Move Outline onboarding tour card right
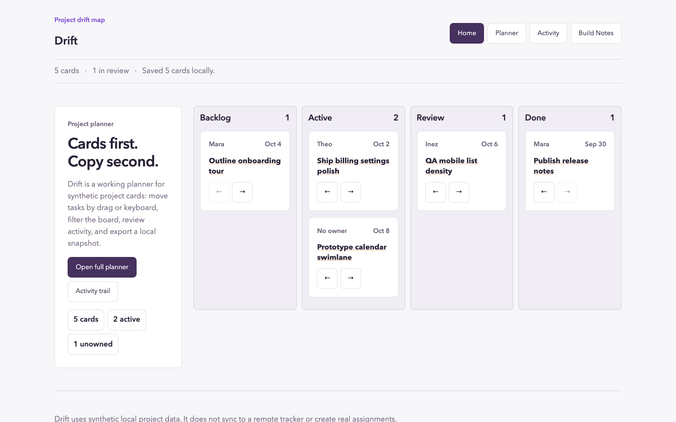The height and width of the screenshot is (422, 676). (242, 192)
